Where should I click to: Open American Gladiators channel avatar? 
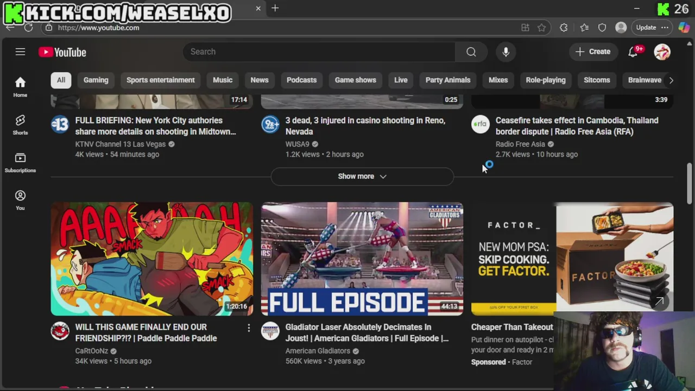tap(270, 331)
